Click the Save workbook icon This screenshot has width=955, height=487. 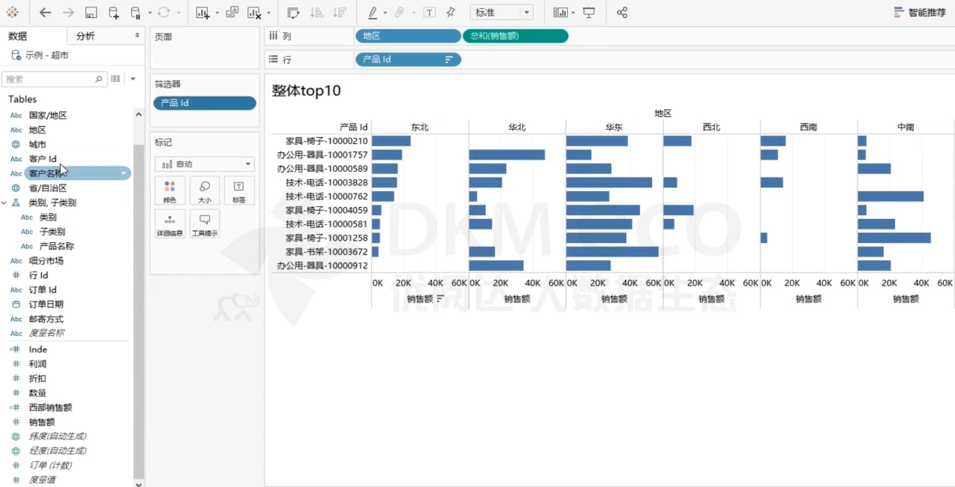(91, 13)
